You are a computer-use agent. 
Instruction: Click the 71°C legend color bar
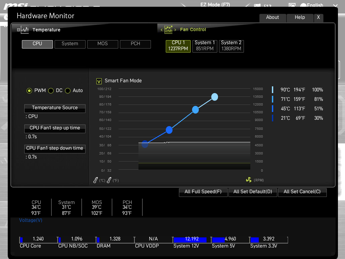click(x=273, y=99)
